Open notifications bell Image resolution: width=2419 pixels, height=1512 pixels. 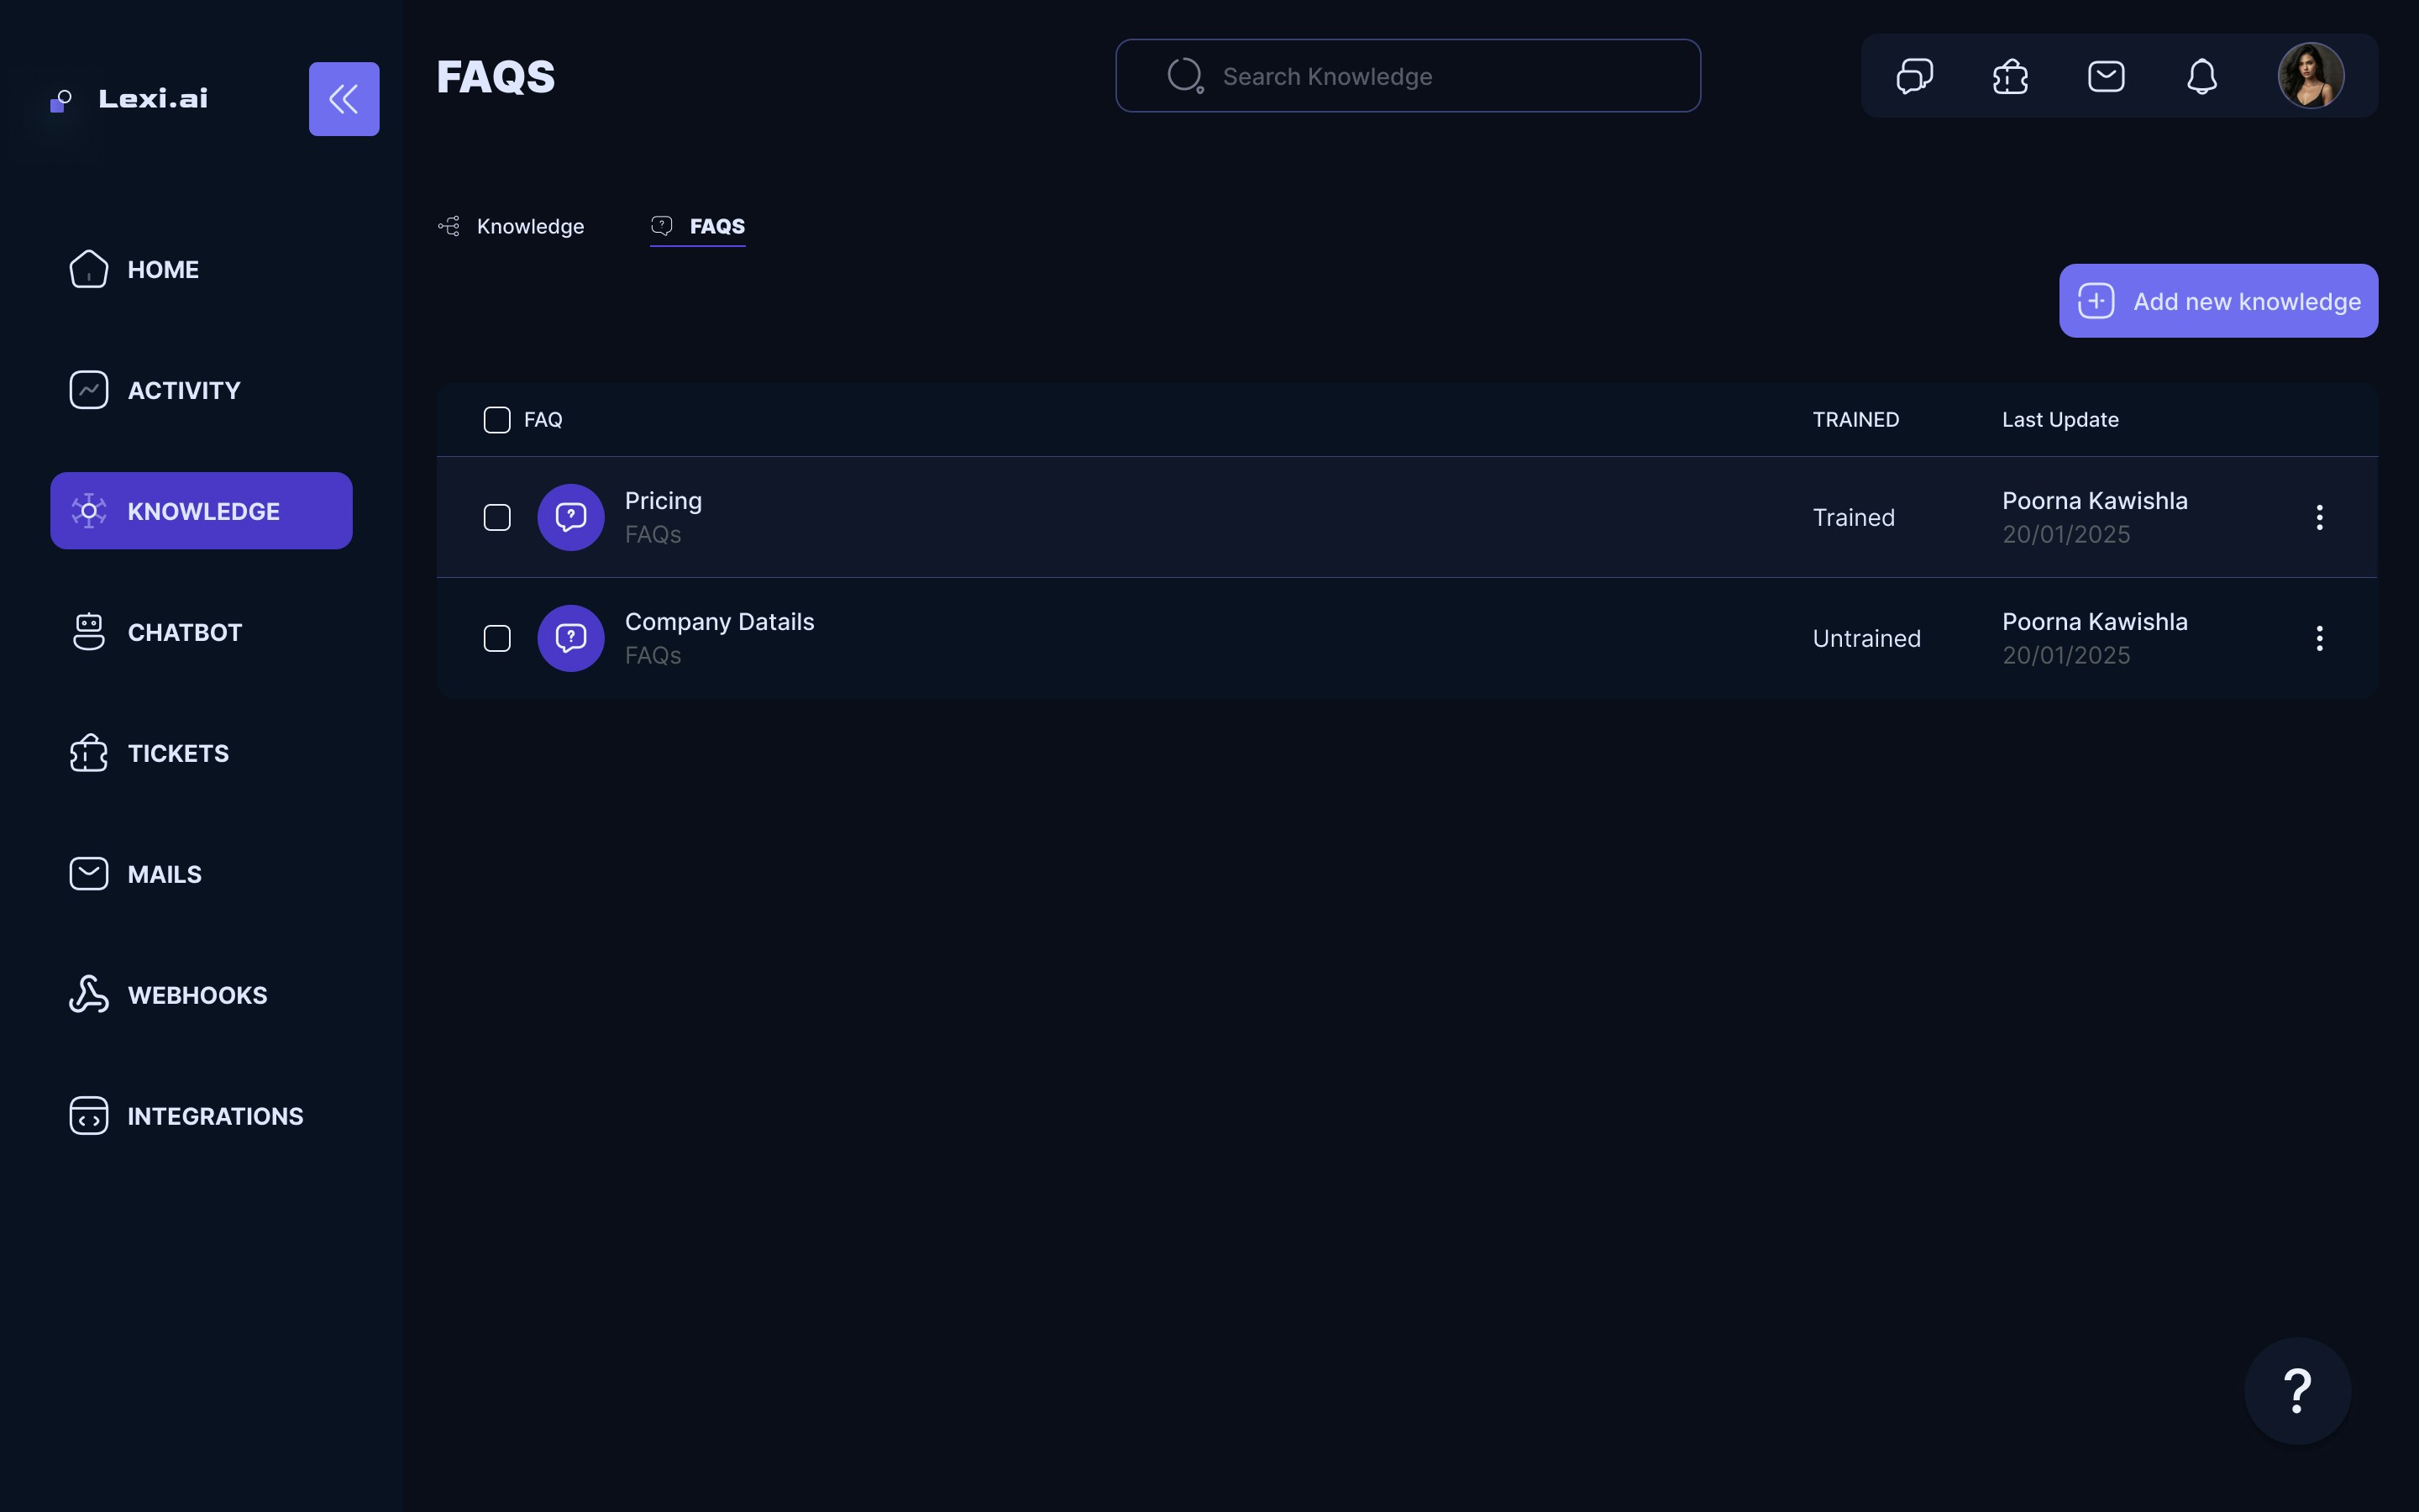(x=2201, y=76)
